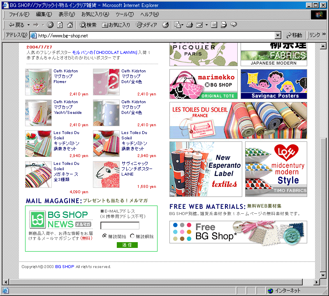Click the BG SHOP NEWS logo
The width and height of the screenshot is (329, 296).
click(x=60, y=220)
